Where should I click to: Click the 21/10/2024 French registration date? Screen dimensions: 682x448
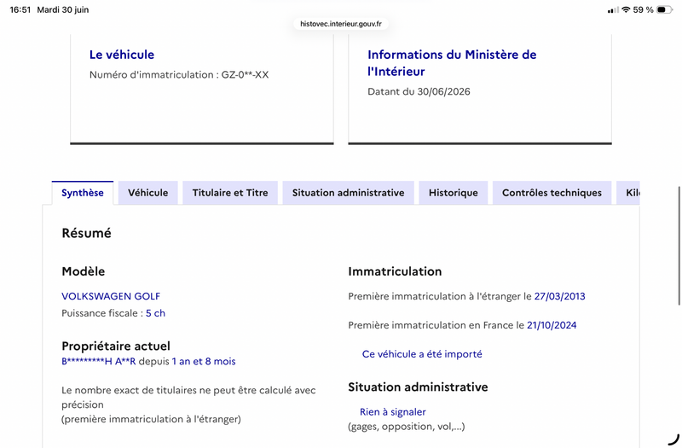(x=552, y=325)
